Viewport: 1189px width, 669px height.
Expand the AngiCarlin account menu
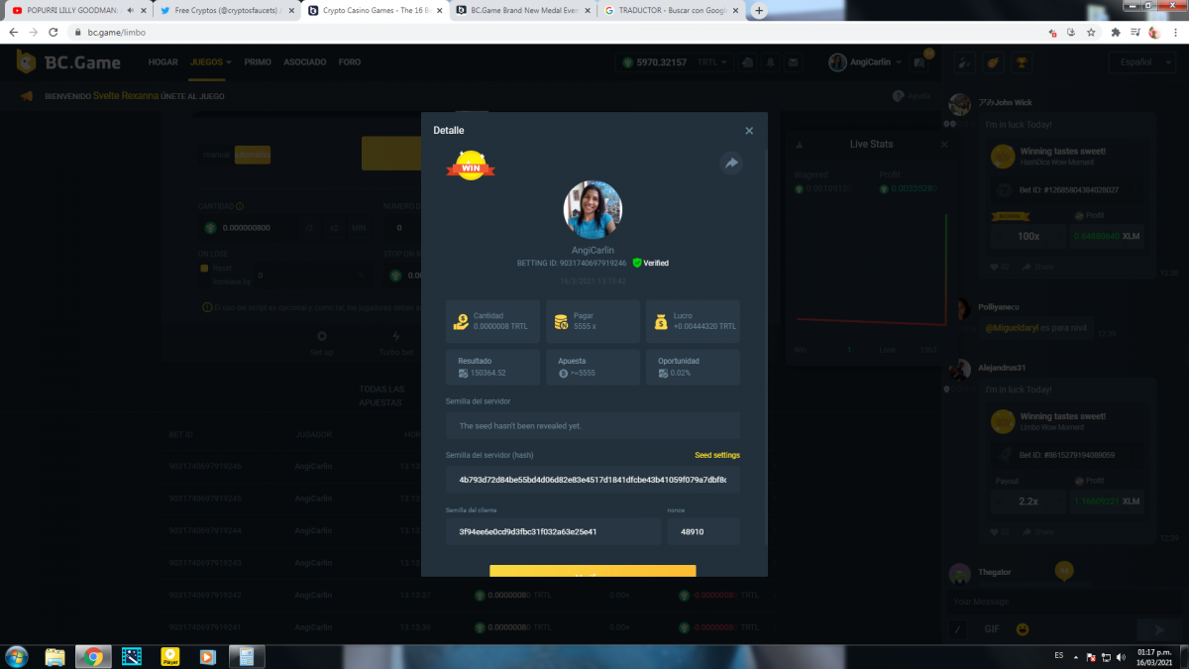pos(866,62)
